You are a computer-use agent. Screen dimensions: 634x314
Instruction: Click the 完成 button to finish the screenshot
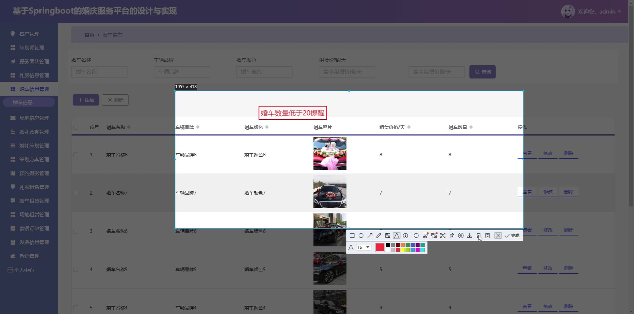coord(512,235)
